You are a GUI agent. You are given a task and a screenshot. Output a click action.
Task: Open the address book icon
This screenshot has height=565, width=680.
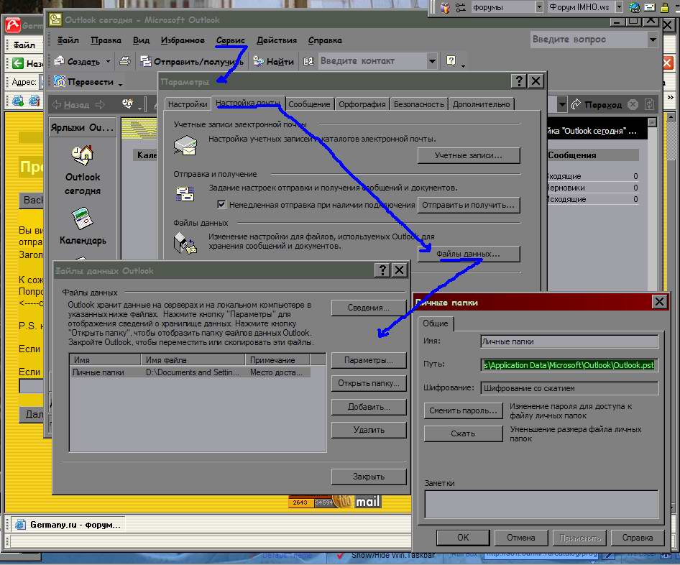308,61
